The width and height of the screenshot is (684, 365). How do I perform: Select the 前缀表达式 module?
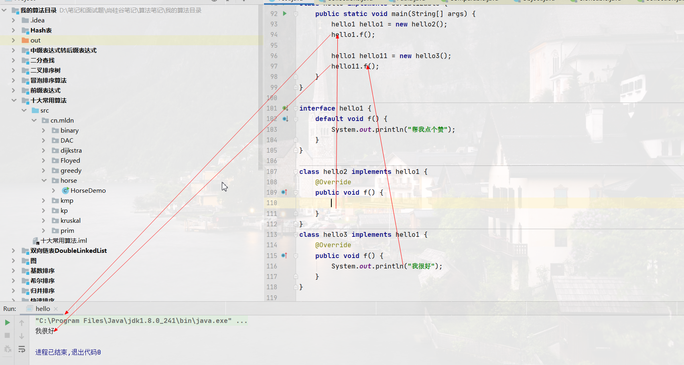pyautogui.click(x=45, y=90)
